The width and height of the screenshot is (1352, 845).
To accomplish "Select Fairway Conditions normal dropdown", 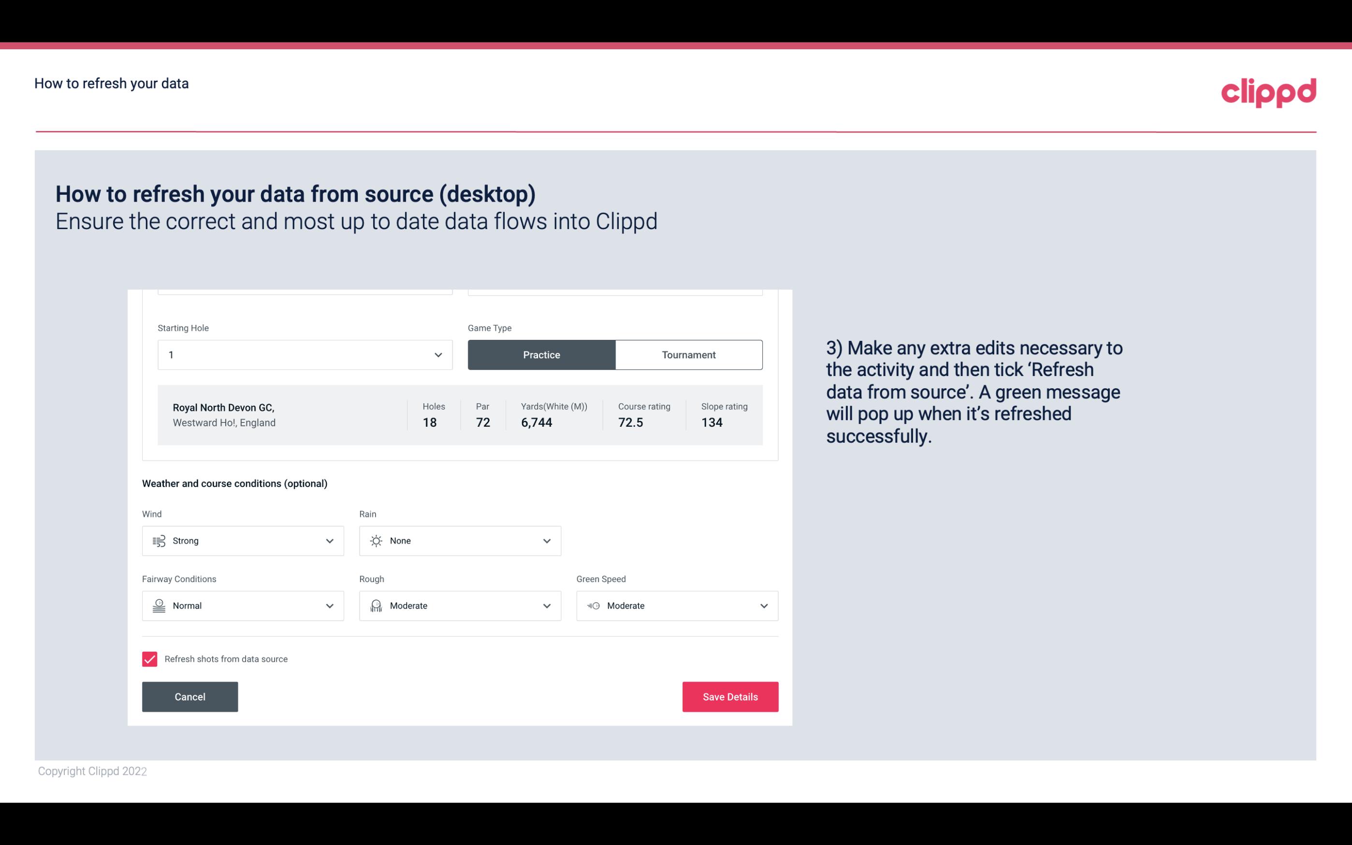I will pyautogui.click(x=242, y=606).
